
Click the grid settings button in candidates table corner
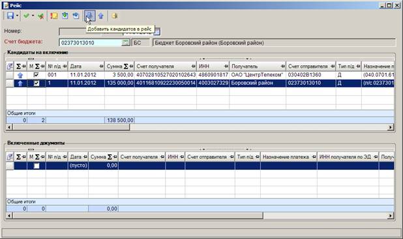pyautogui.click(x=10, y=66)
